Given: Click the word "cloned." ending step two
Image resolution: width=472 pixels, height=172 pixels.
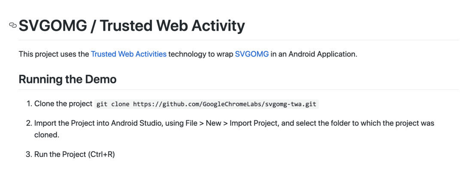Looking at the screenshot, I should point(46,134).
